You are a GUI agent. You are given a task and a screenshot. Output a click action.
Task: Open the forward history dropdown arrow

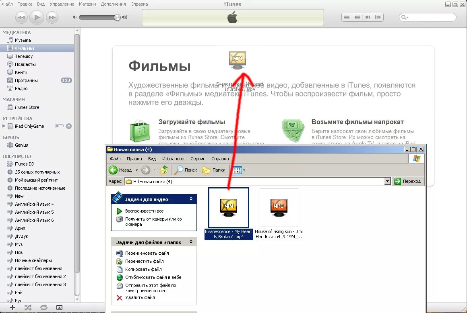pos(155,170)
